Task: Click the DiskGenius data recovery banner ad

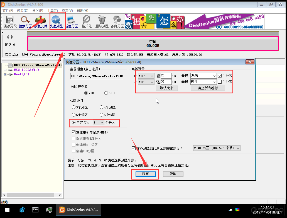Action: [x=195, y=21]
